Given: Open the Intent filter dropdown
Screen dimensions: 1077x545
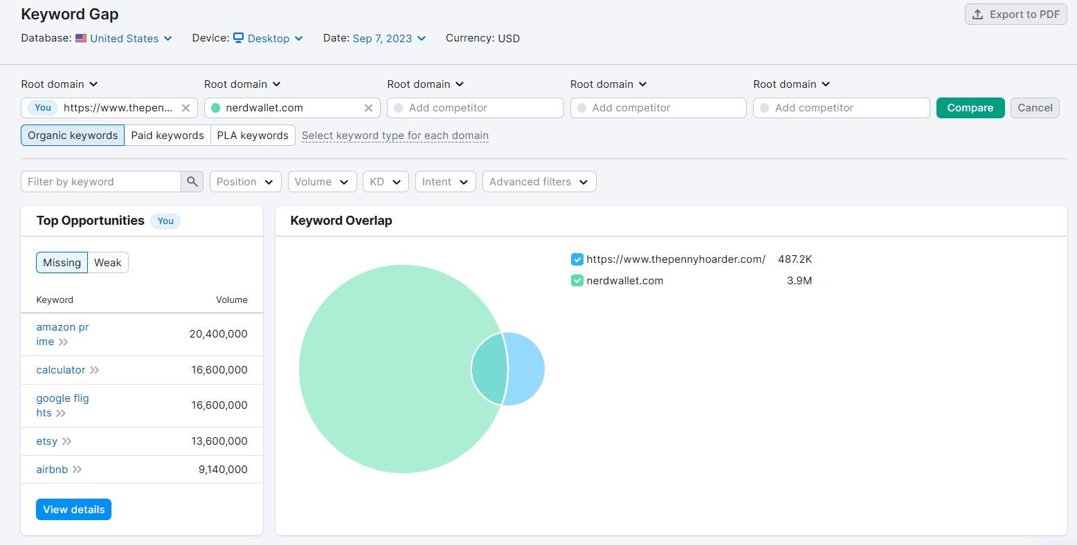Looking at the screenshot, I should [x=446, y=182].
